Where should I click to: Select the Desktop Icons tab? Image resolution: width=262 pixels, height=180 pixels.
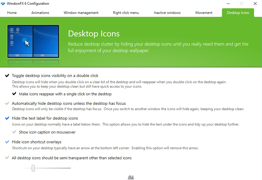(238, 13)
